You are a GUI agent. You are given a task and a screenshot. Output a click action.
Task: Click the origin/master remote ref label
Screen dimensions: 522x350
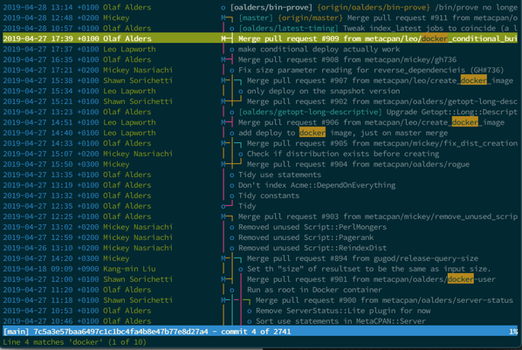[310, 17]
